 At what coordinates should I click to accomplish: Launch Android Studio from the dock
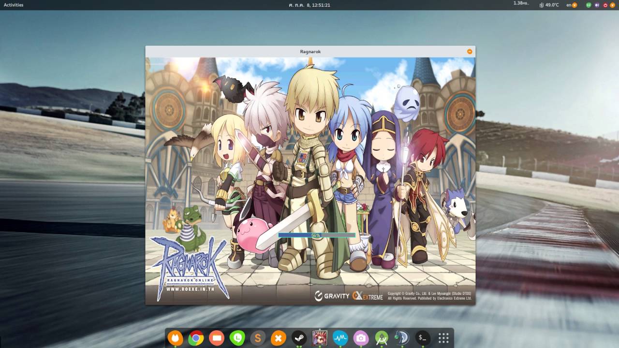click(x=382, y=338)
